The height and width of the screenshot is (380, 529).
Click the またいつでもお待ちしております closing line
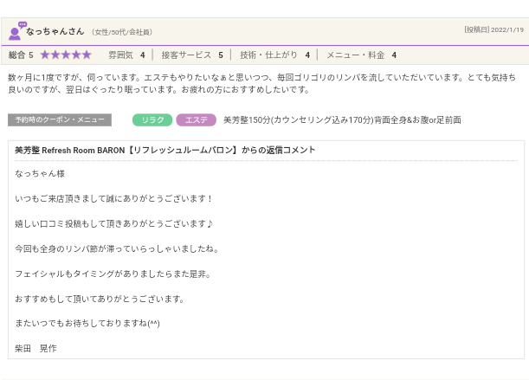pos(87,323)
